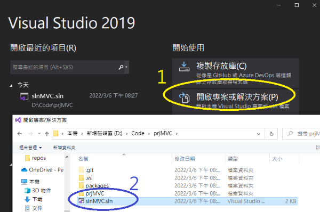Expand the chevron after prjMVC breadcrumb
This screenshot has height=212, width=320.
pyautogui.click(x=177, y=134)
